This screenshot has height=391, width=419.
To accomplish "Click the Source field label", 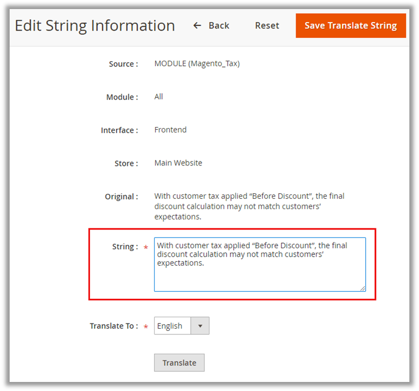I will (123, 64).
